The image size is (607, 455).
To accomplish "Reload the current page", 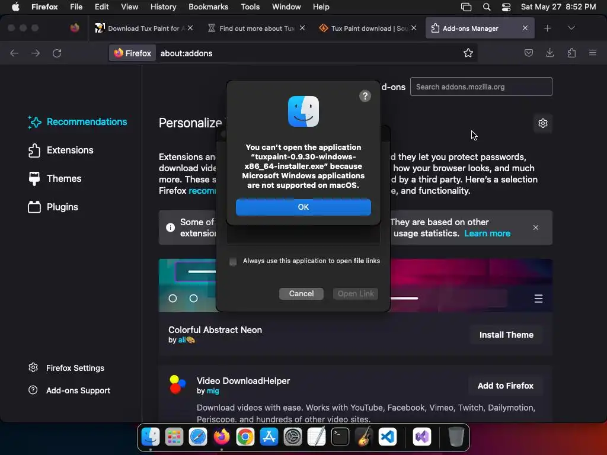I will click(x=57, y=53).
